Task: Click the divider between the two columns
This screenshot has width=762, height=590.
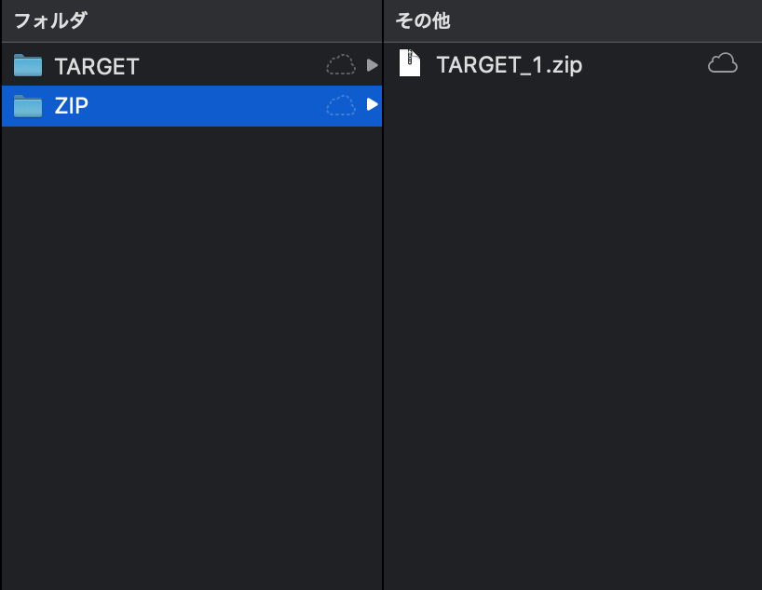Action: click(383, 295)
